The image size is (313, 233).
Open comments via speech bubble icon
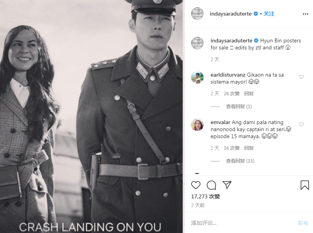[x=211, y=185]
